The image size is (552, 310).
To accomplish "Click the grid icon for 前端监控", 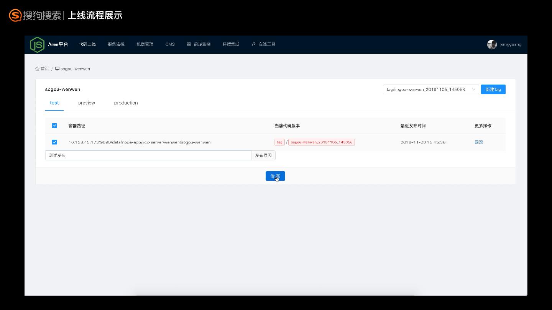I will (x=189, y=44).
